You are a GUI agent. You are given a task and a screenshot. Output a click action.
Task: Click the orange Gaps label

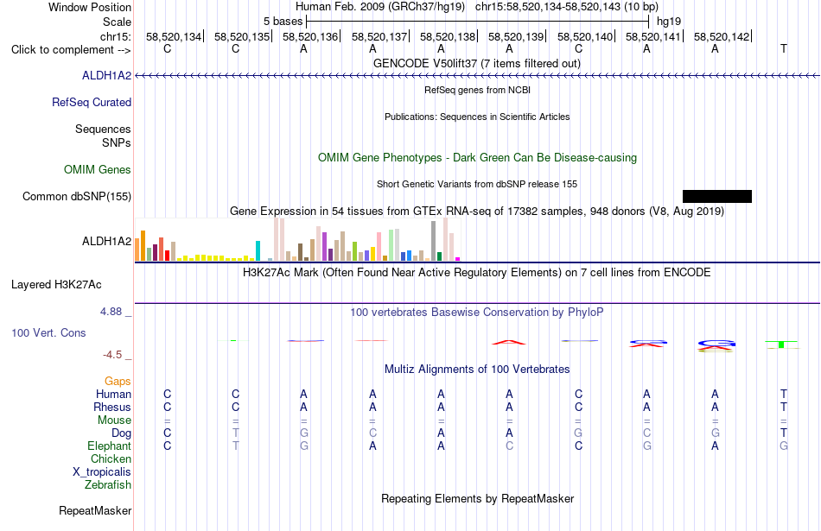[x=118, y=382]
